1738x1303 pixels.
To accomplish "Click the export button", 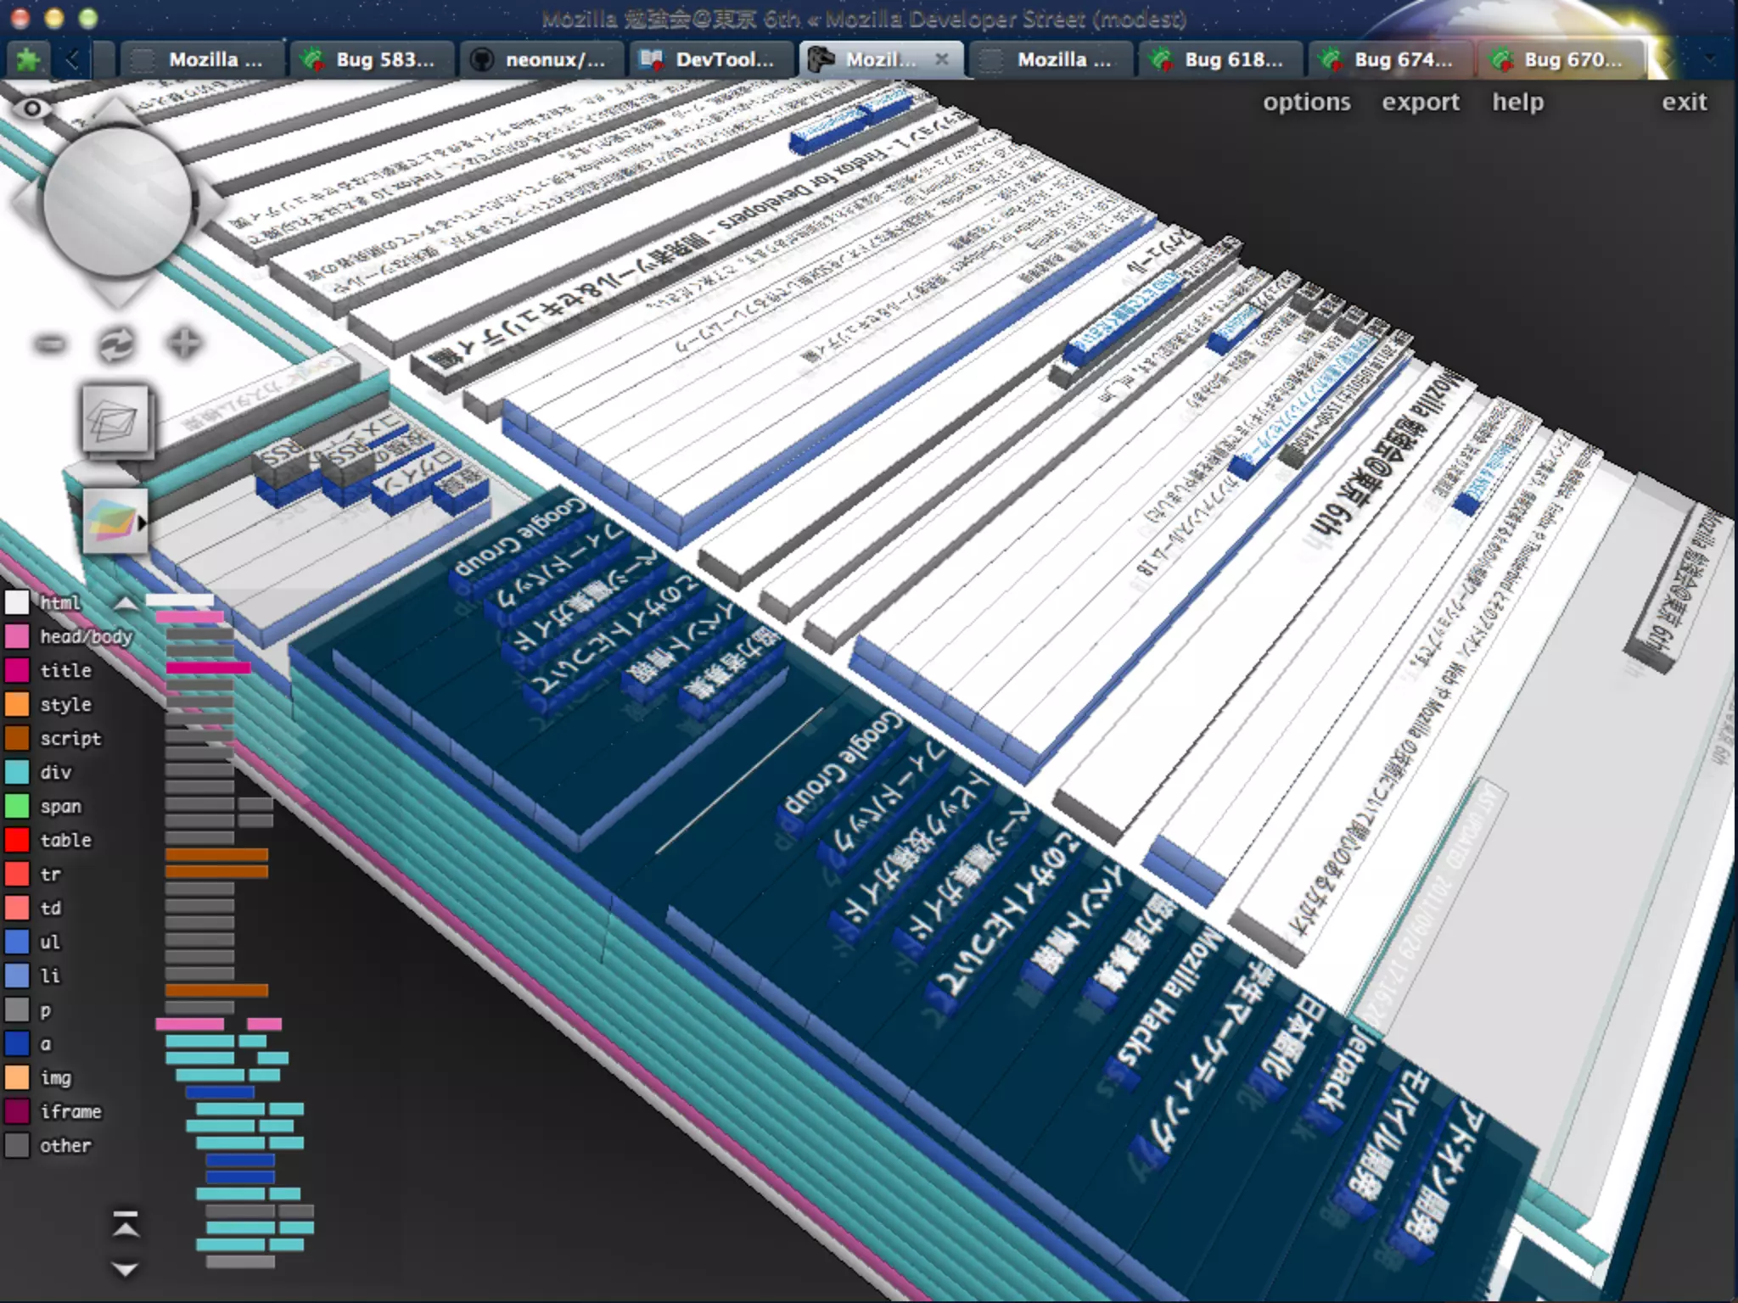I will coord(1420,102).
